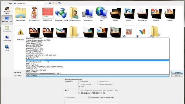Choose PCX (*.PCX) format
The width and height of the screenshot is (185, 104).
98,58
